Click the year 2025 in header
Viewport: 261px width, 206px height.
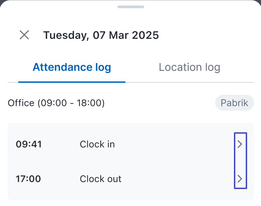(x=146, y=35)
